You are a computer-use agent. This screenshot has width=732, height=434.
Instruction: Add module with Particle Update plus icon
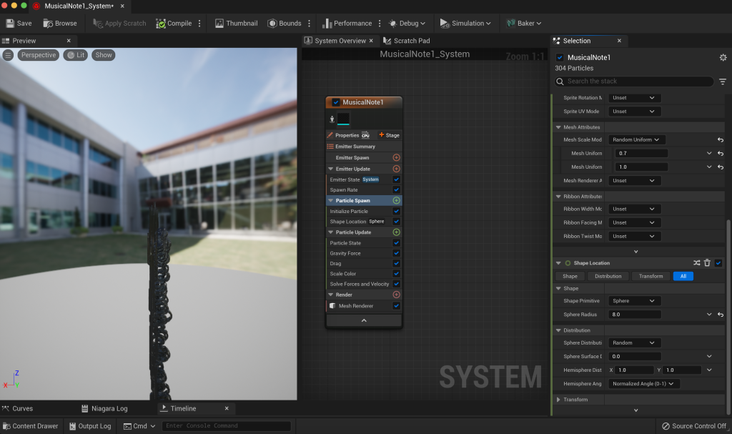396,232
